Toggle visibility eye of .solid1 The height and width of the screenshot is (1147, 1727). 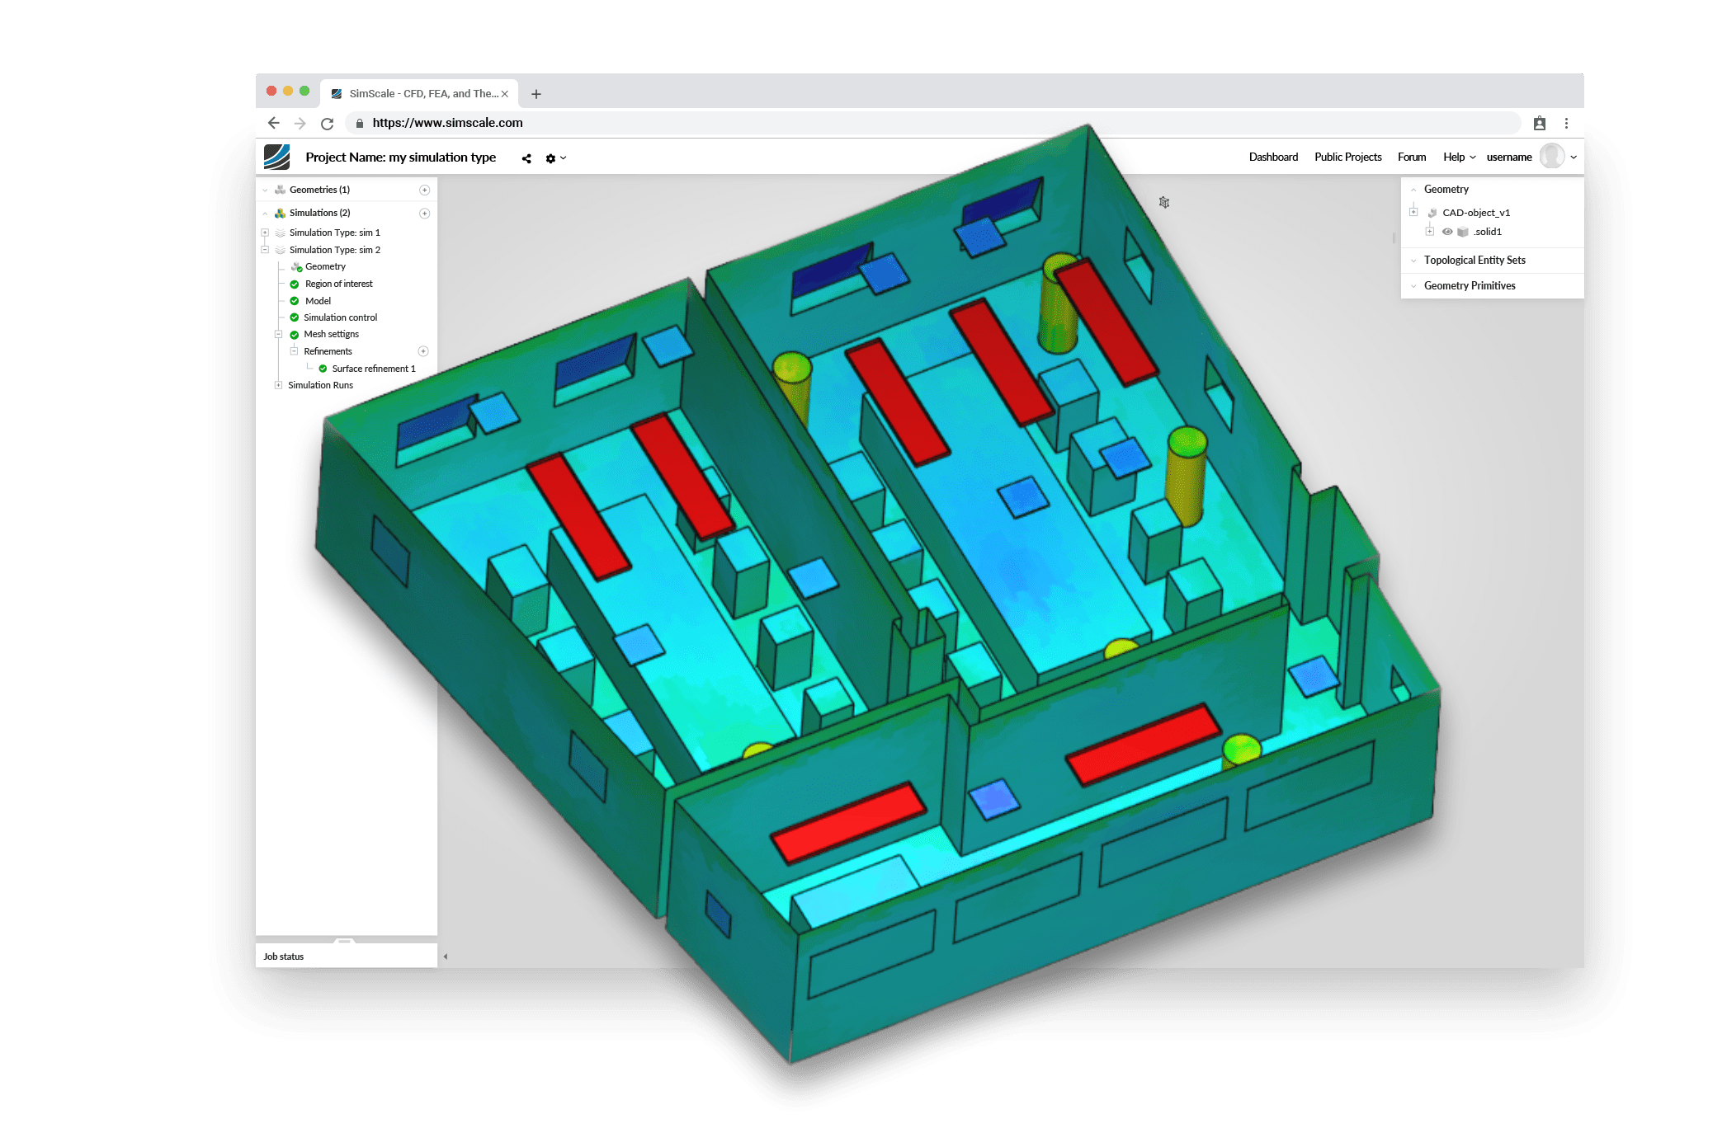pos(1447,232)
